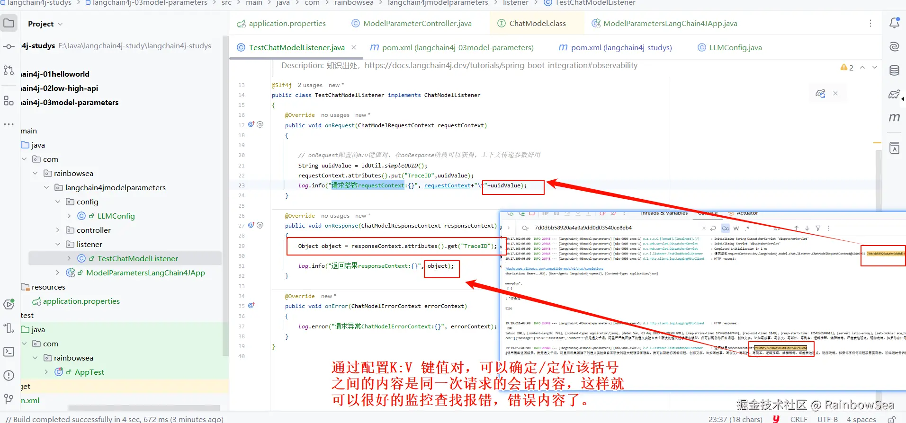Open the Maven tool window icon
Screen dimensions: 906x423
click(894, 117)
